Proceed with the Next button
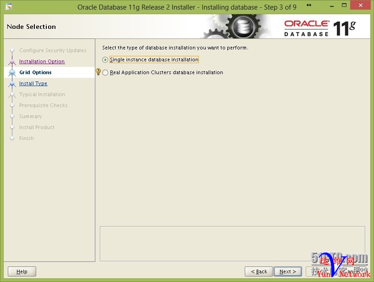The height and width of the screenshot is (282, 374). point(288,271)
